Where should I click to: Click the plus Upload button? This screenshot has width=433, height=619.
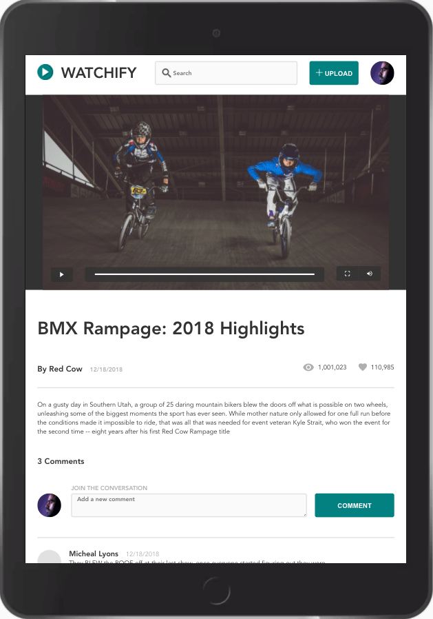pos(334,73)
